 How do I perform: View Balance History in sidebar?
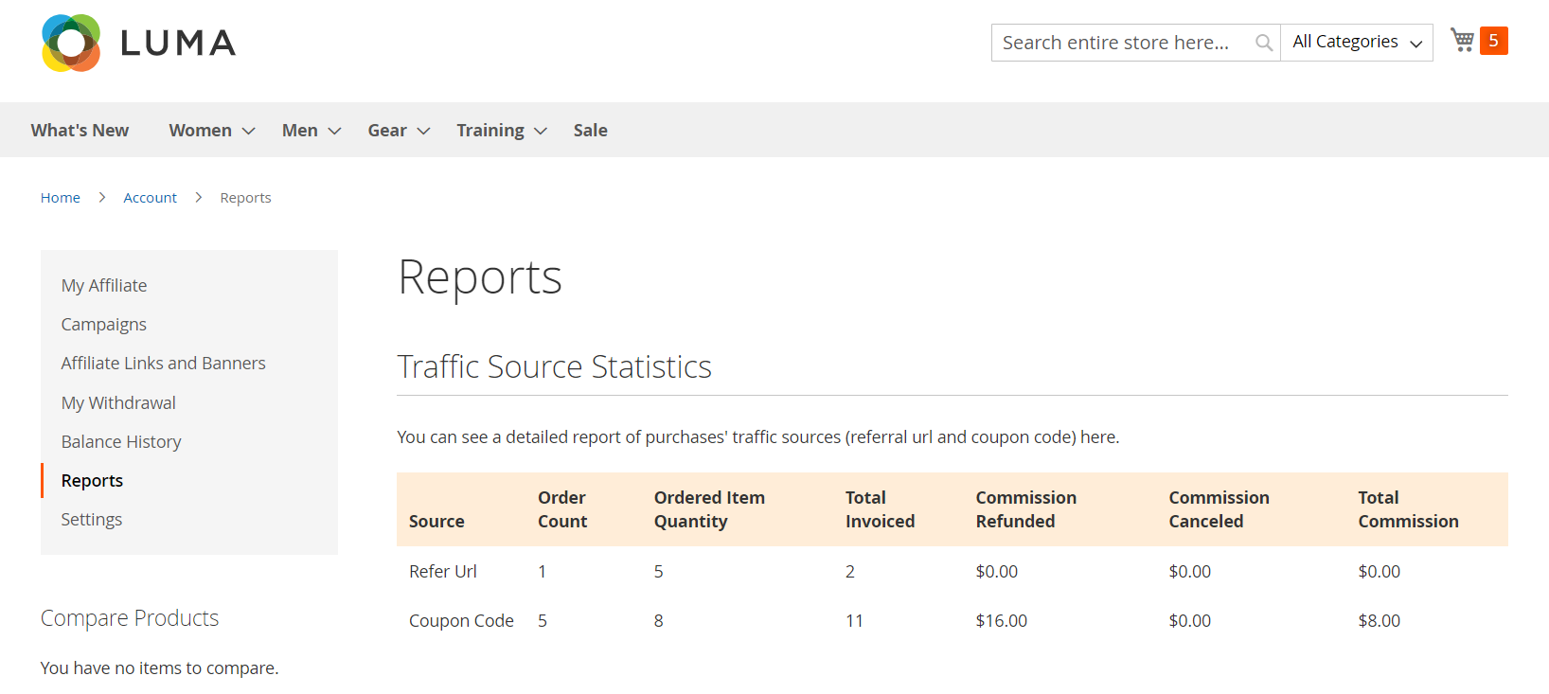[121, 442]
